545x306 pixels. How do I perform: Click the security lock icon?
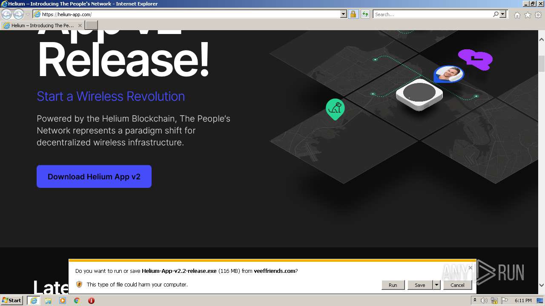point(353,14)
